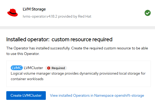
Task: Click the red exclamation alert icon
Action: click(x=49, y=68)
